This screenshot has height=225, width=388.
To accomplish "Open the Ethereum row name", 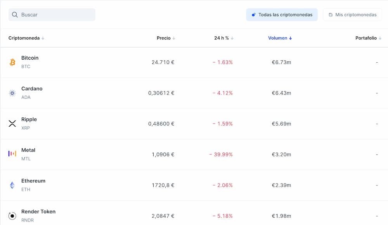I will tap(33, 181).
